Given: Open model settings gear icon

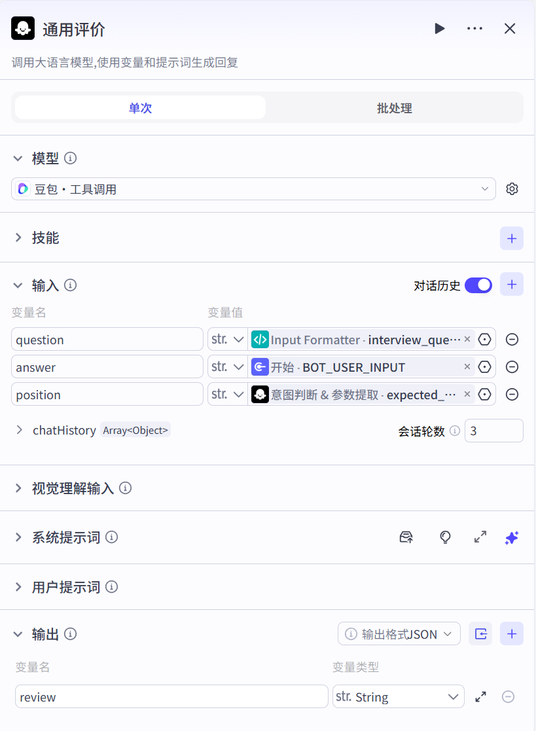Looking at the screenshot, I should (x=512, y=189).
